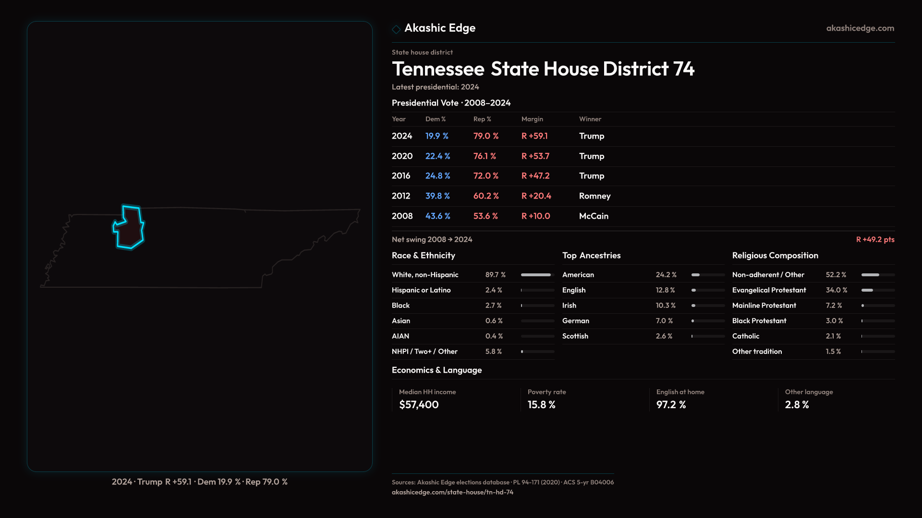This screenshot has width=922, height=518.
Task: Click the Tennessee State House District 74 title
Action: click(x=543, y=69)
